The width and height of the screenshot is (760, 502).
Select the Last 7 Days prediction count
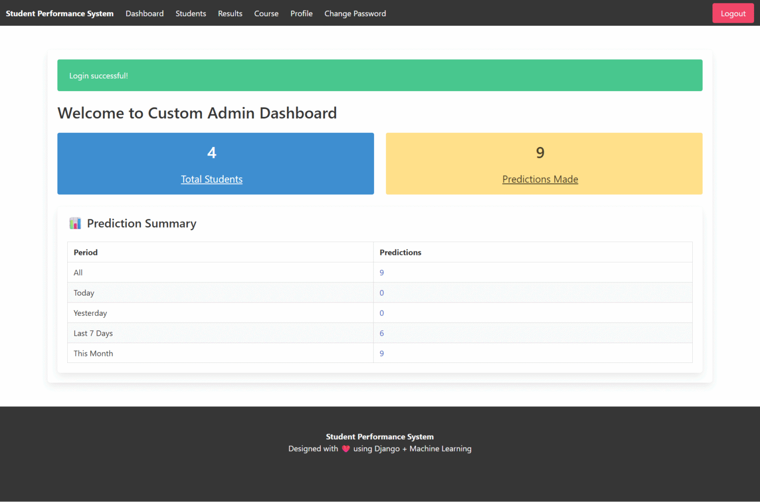pyautogui.click(x=381, y=334)
